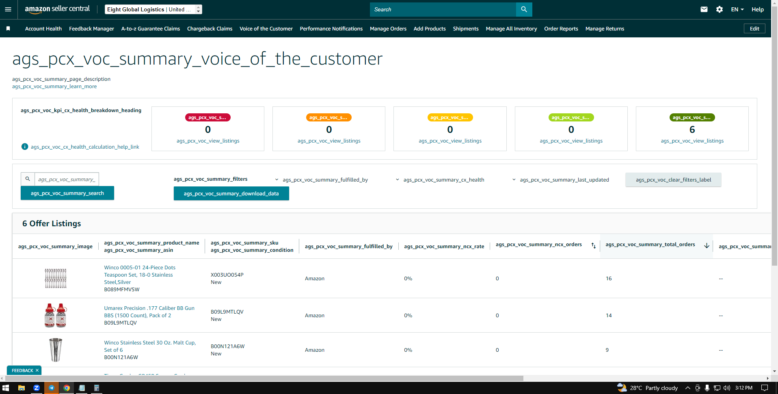Open the Umarex Precision .177 Caliber listing
The width and height of the screenshot is (778, 394).
click(149, 312)
